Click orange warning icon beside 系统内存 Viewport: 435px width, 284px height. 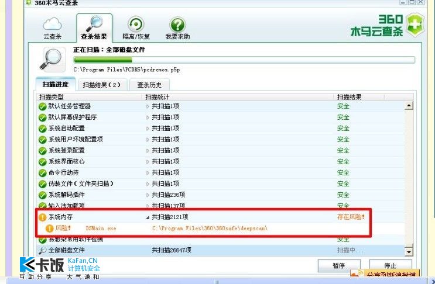pyautogui.click(x=42, y=217)
